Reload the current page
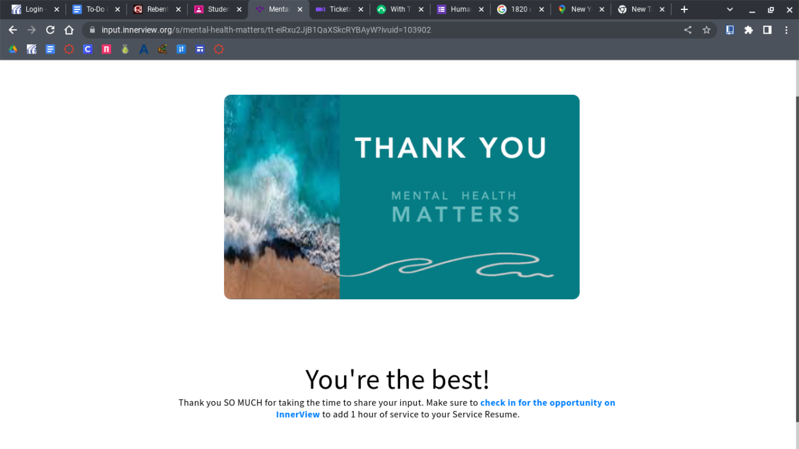 pyautogui.click(x=50, y=30)
